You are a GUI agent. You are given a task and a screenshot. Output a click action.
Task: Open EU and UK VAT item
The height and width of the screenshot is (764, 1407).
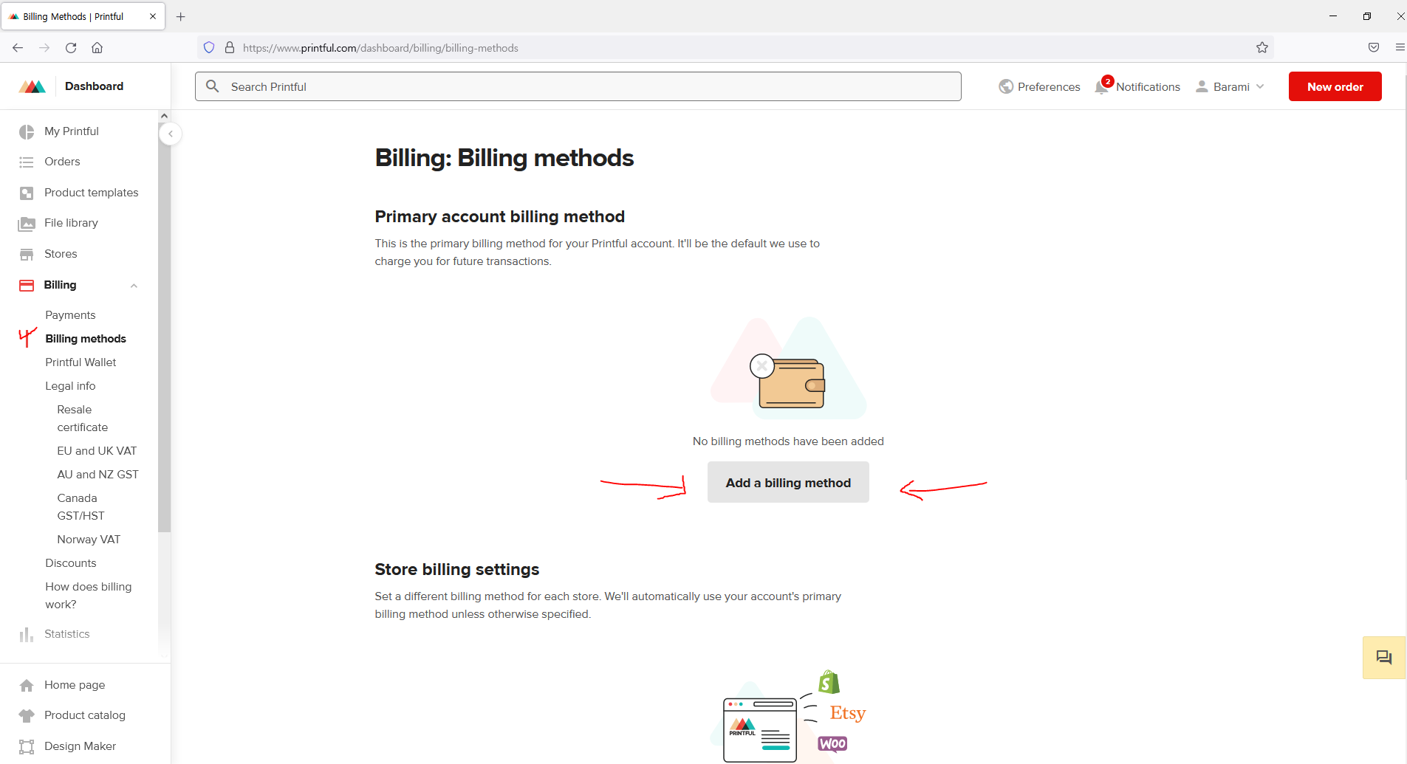pyautogui.click(x=97, y=451)
